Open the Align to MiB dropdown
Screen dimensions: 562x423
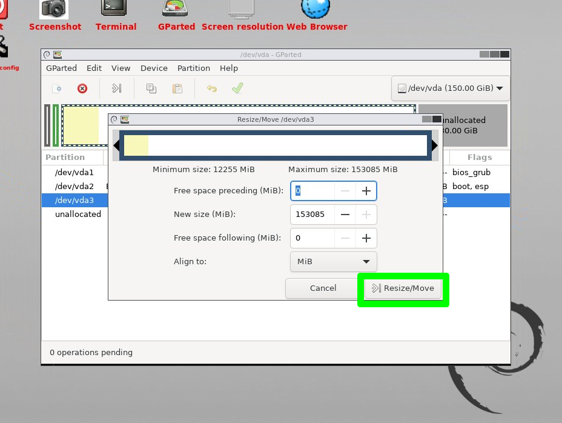(x=334, y=262)
